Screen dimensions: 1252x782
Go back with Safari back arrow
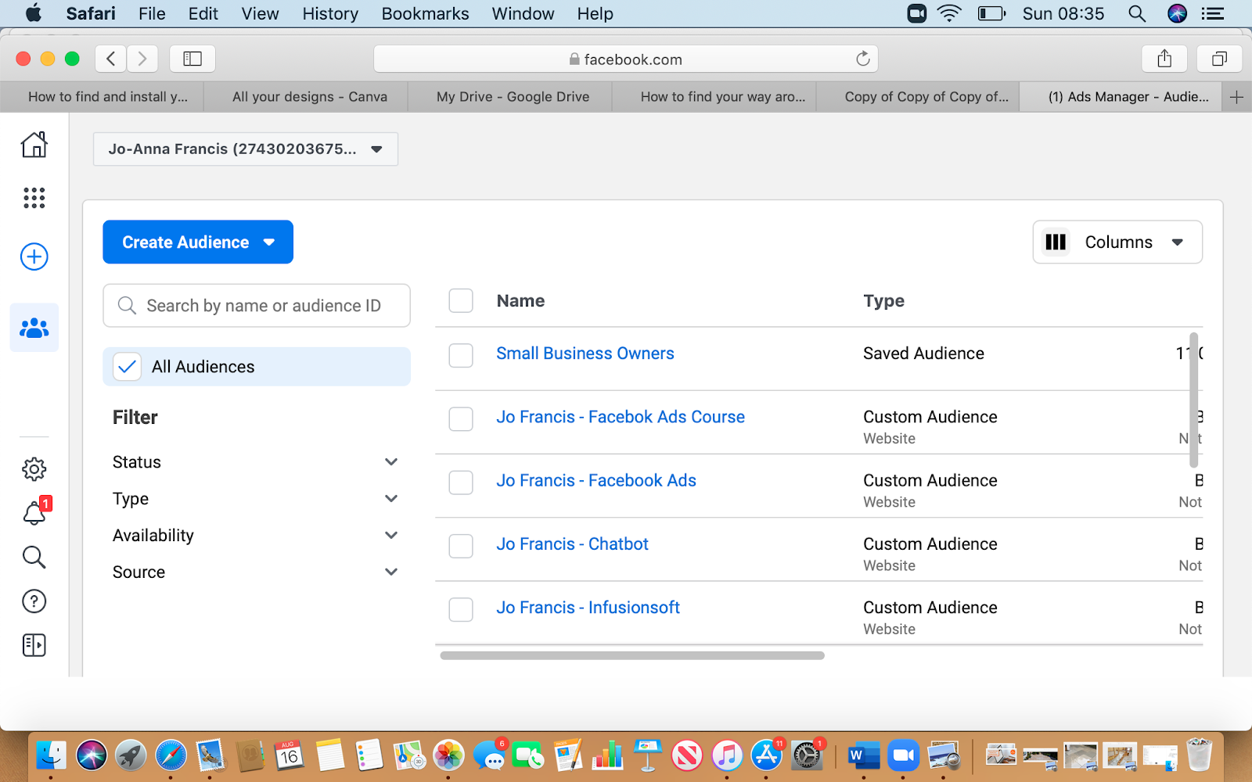click(x=111, y=59)
